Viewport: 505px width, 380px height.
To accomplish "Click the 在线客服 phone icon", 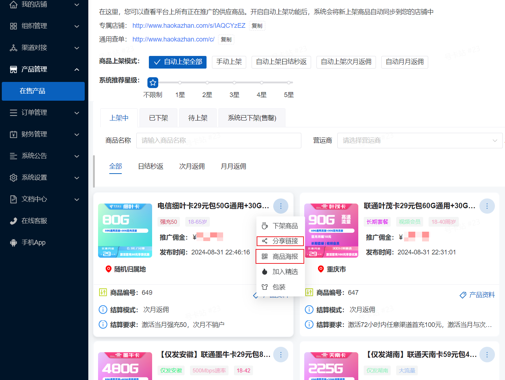I will [13, 221].
